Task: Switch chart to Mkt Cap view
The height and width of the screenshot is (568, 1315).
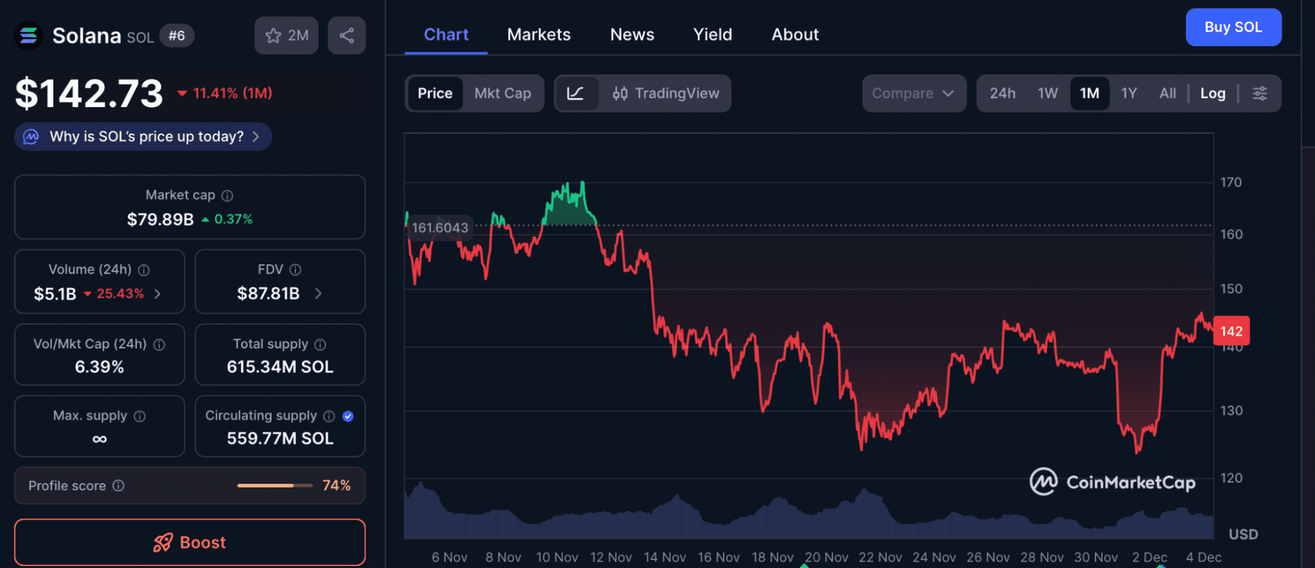Action: pyautogui.click(x=503, y=93)
